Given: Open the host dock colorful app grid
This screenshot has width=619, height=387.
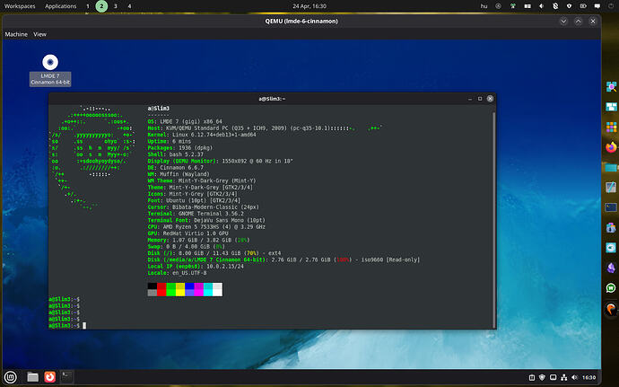Looking at the screenshot, I should [611, 128].
